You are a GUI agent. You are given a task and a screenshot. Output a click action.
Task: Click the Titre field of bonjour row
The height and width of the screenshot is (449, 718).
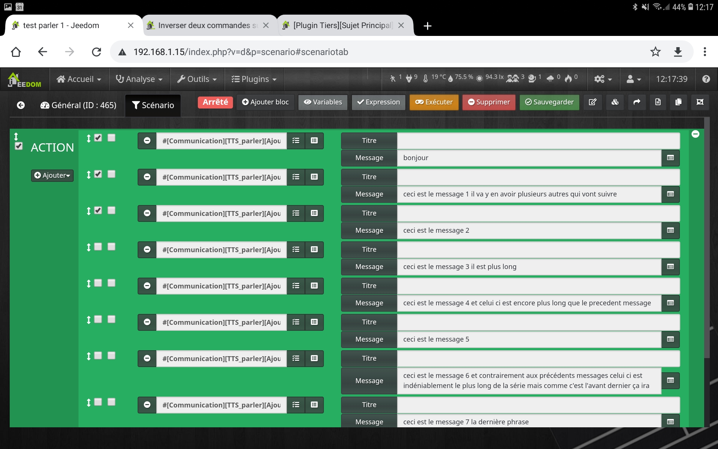tap(538, 141)
